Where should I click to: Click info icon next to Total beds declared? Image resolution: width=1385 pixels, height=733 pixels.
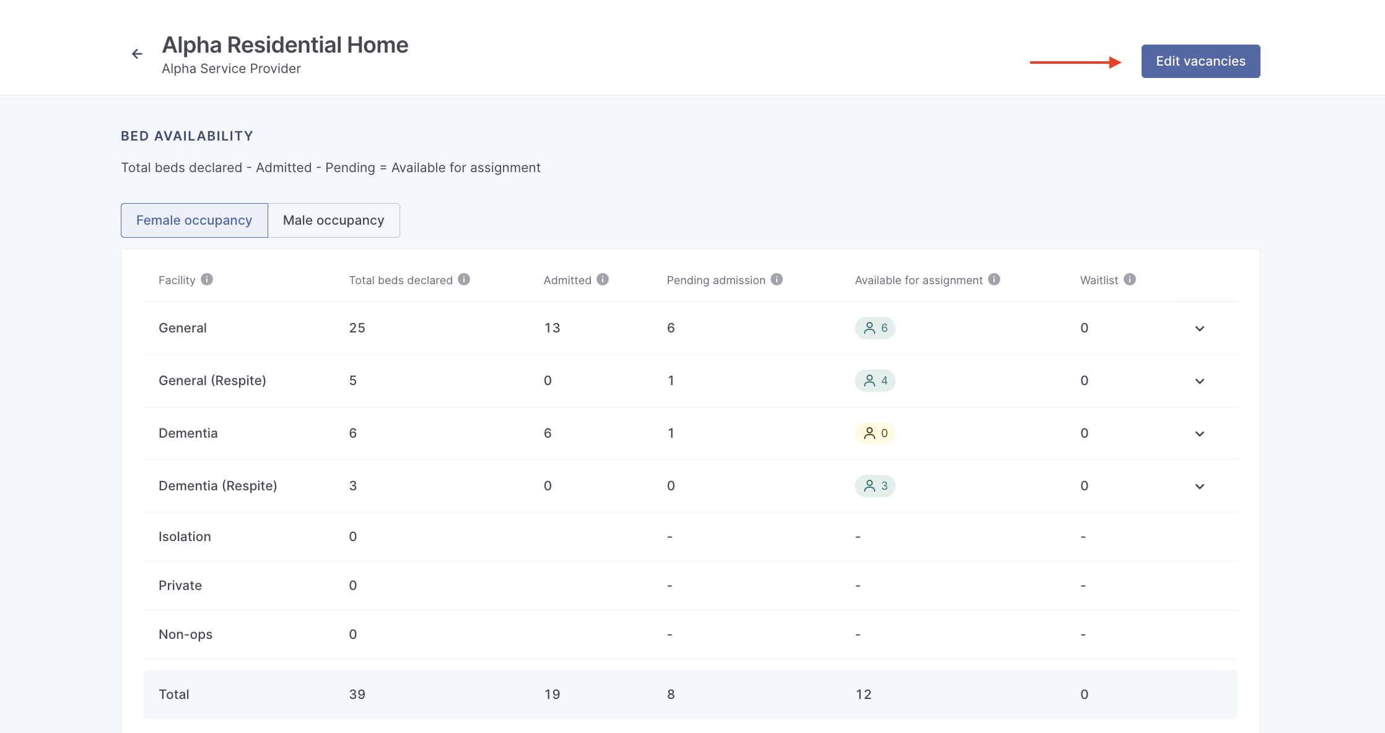point(464,279)
